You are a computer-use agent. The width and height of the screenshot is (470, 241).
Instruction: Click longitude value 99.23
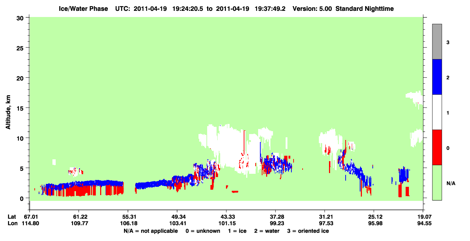[x=275, y=223]
